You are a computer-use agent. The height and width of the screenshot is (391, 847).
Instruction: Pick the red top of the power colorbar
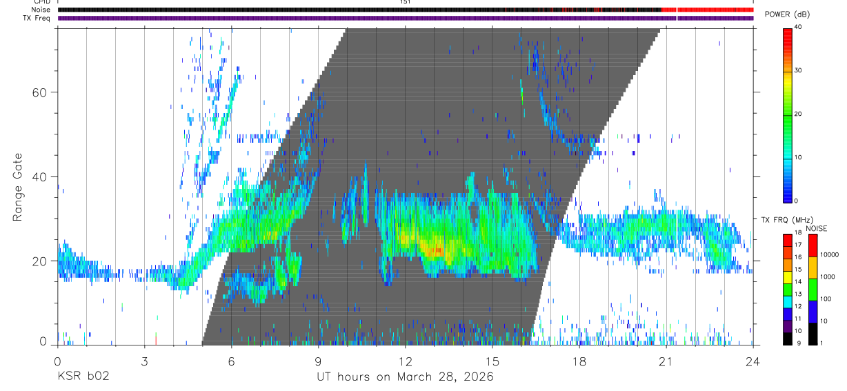tap(787, 33)
